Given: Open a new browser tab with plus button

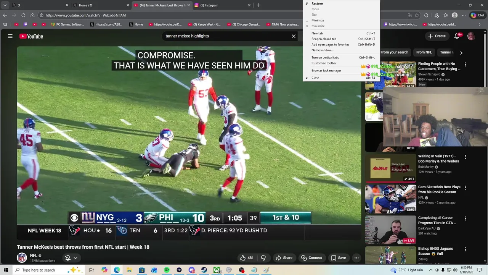Looking at the screenshot, I should click(x=258, y=5).
